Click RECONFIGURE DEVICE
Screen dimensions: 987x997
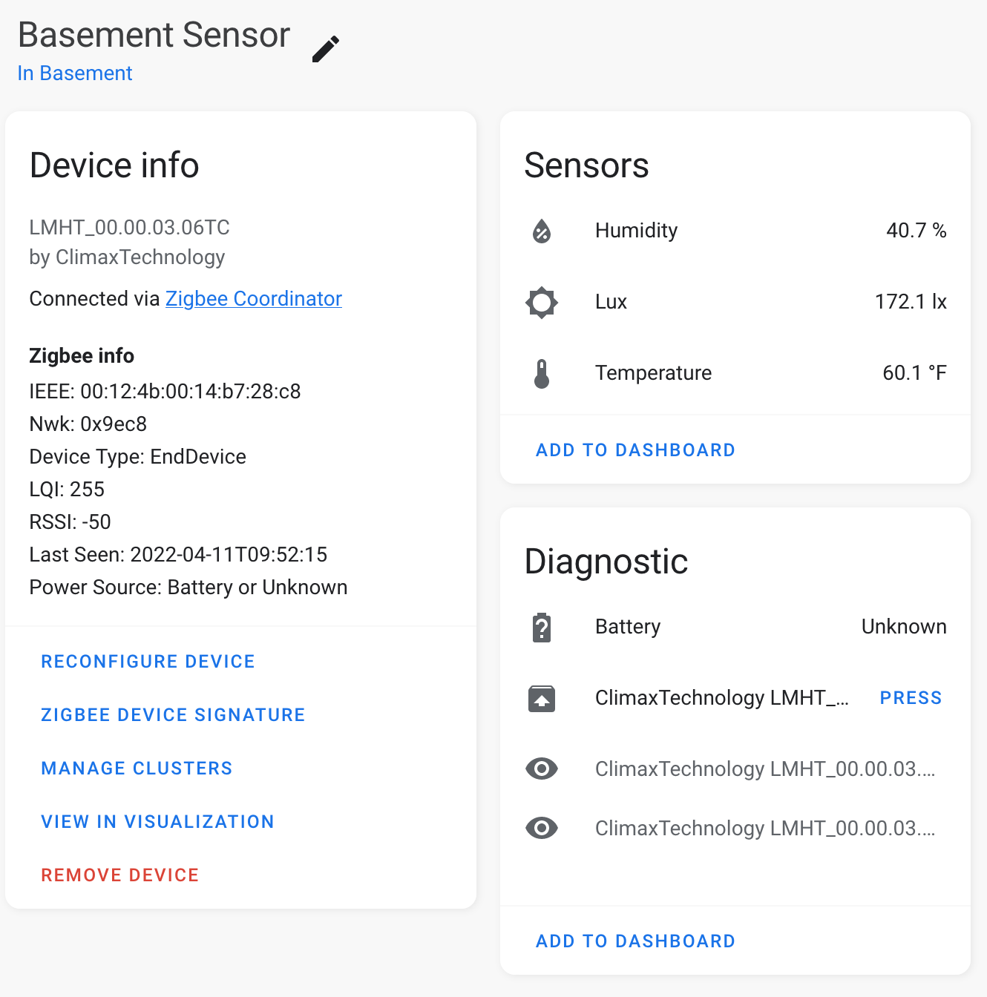(148, 662)
